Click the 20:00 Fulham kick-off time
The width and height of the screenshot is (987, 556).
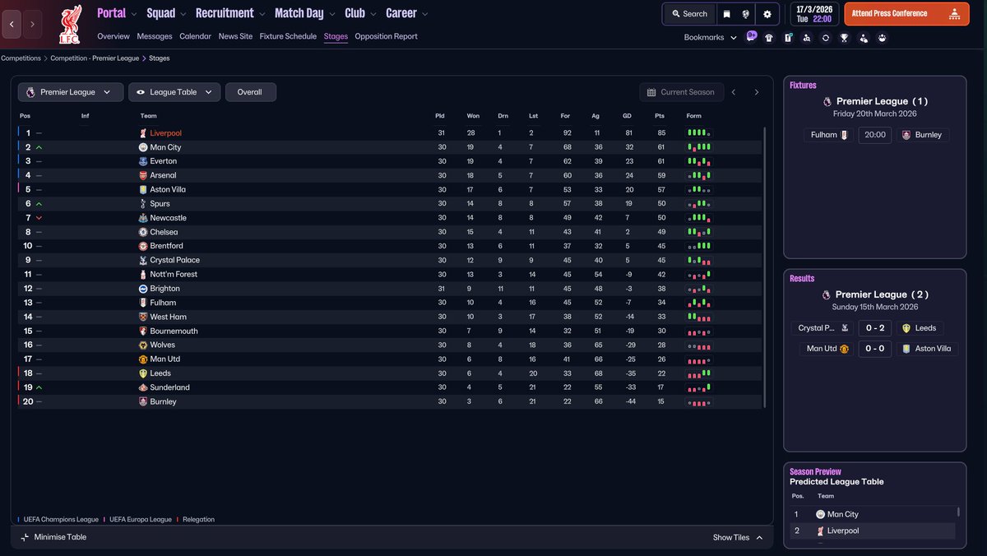874,135
